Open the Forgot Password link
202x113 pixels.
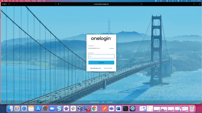coord(108,68)
